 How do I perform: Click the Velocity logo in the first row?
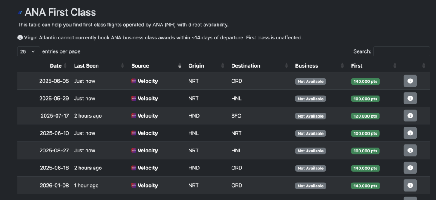click(134, 81)
